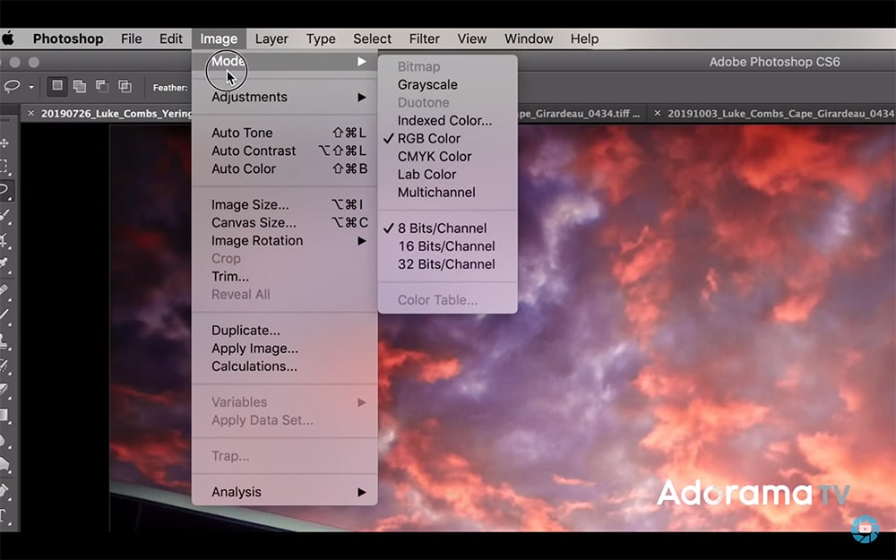Select the Gradient tool
Screen dimensions: 896x560
tap(4, 416)
